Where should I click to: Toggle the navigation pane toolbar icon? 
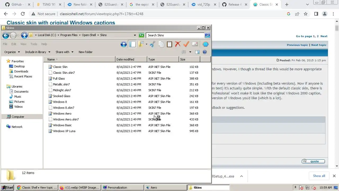(x=132, y=44)
